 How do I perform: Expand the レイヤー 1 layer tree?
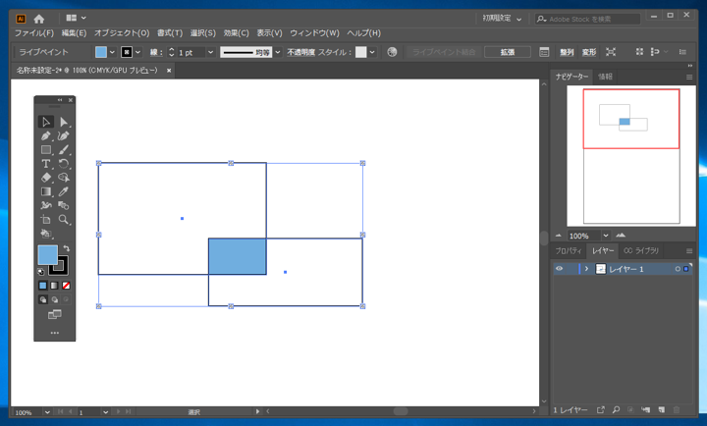(586, 269)
